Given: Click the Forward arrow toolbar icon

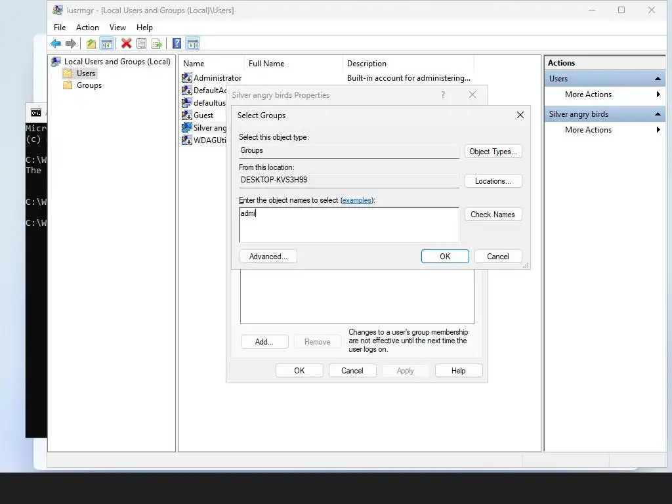Looking at the screenshot, I should [x=71, y=43].
